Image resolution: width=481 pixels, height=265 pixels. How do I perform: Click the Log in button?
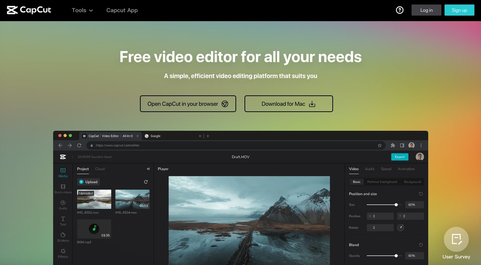[x=426, y=10]
